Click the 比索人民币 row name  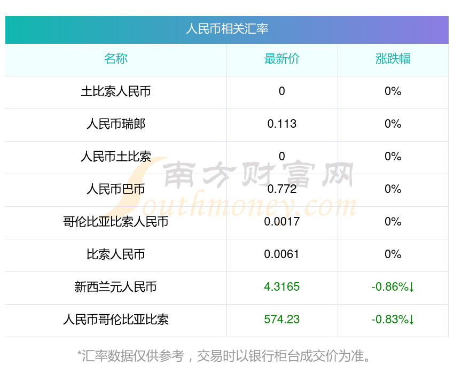[x=116, y=254]
